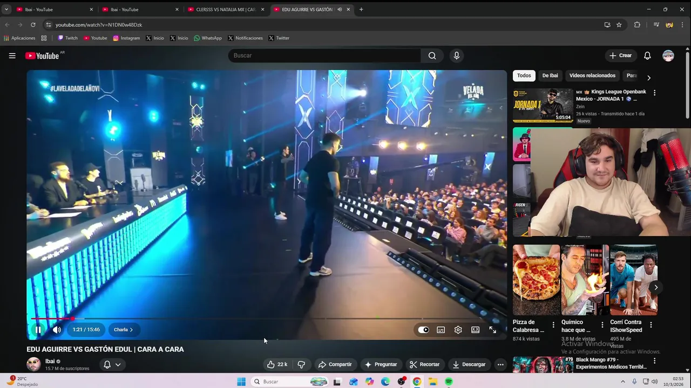Screen dimensions: 691x388
Task: Mute the video volume speaker
Action: tap(57, 330)
